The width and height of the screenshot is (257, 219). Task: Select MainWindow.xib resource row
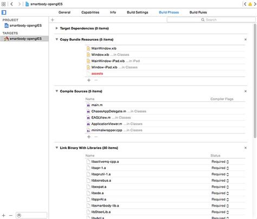tap(165, 48)
